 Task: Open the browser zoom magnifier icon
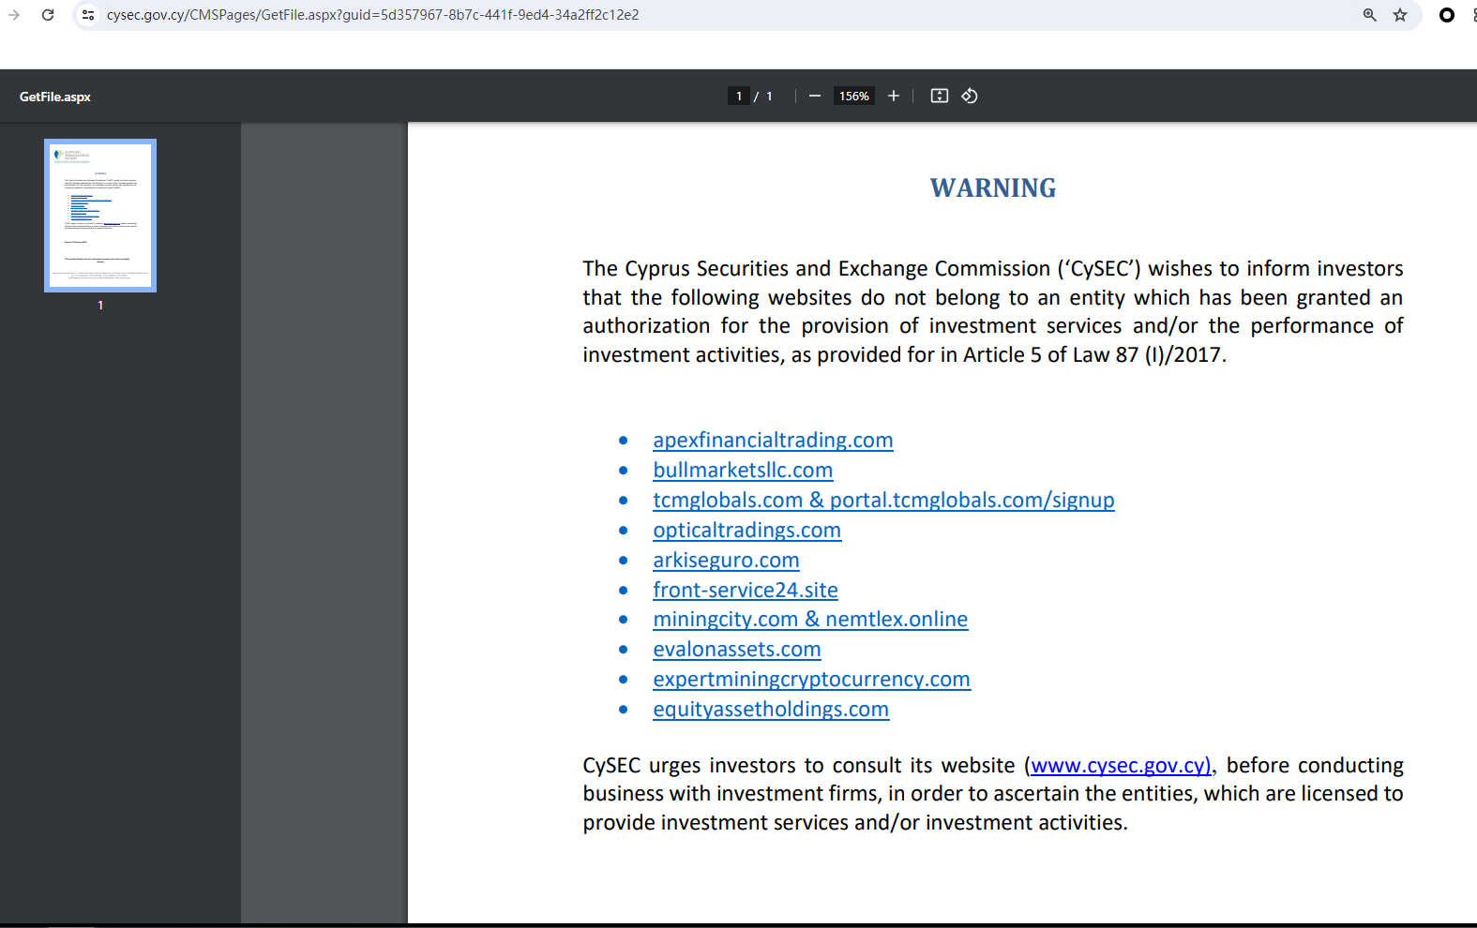click(x=1369, y=15)
